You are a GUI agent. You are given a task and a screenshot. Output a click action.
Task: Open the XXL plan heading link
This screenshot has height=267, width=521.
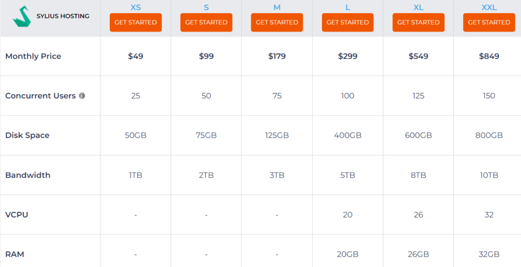(x=489, y=7)
